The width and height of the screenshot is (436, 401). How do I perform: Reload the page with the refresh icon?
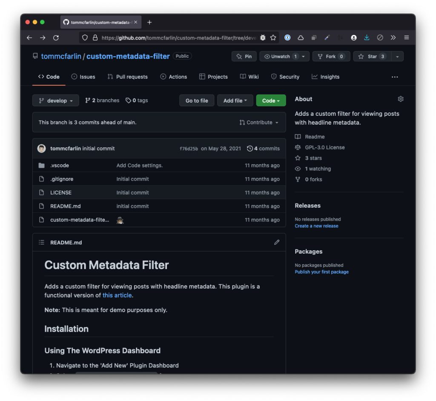point(56,37)
